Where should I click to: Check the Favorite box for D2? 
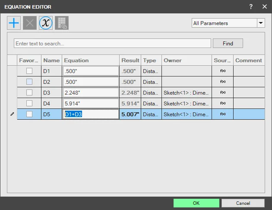tap(29, 82)
